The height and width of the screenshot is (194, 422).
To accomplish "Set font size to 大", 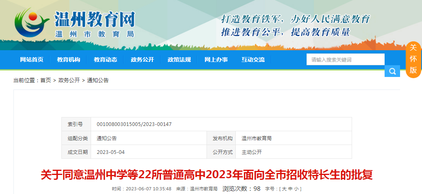I will tap(284, 189).
